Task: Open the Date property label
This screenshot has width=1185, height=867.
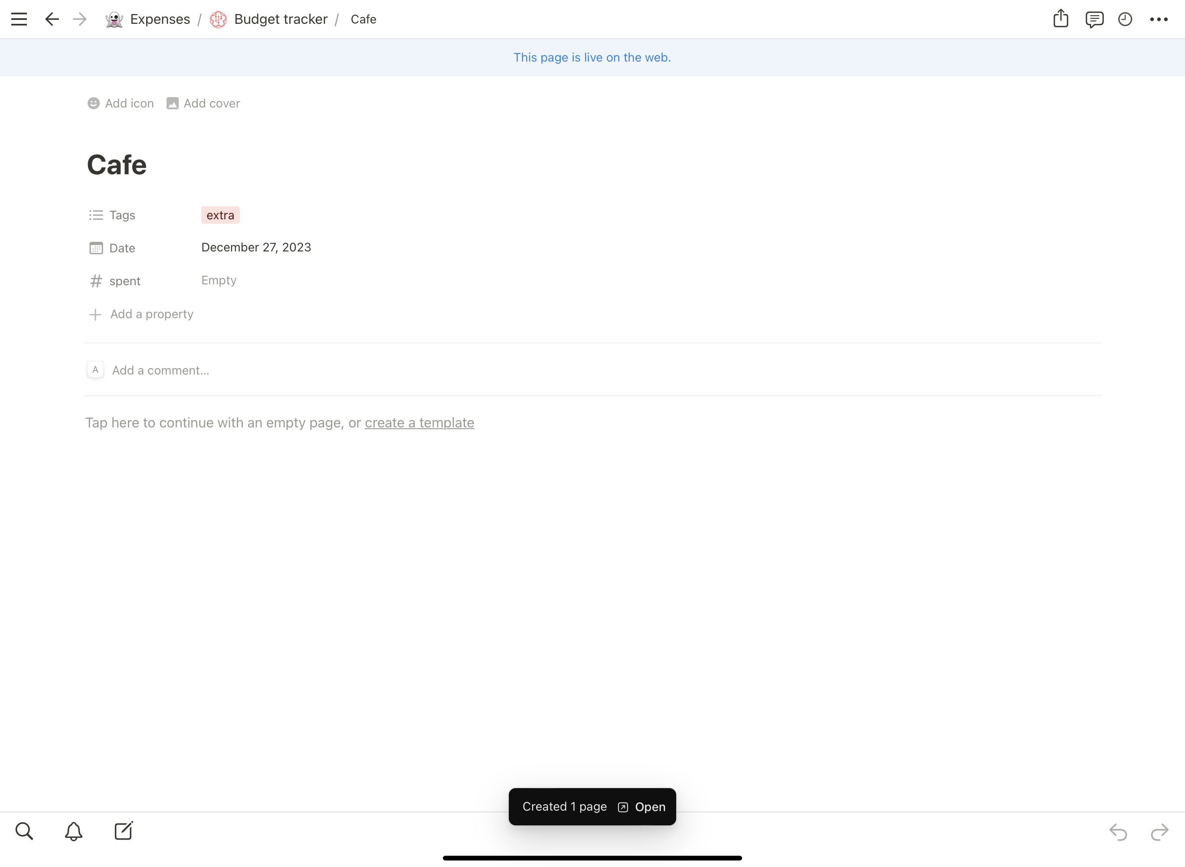Action: (x=122, y=248)
